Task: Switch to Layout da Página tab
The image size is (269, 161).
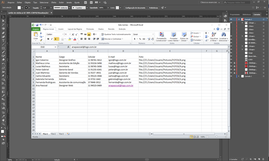Action: [x=75, y=29]
